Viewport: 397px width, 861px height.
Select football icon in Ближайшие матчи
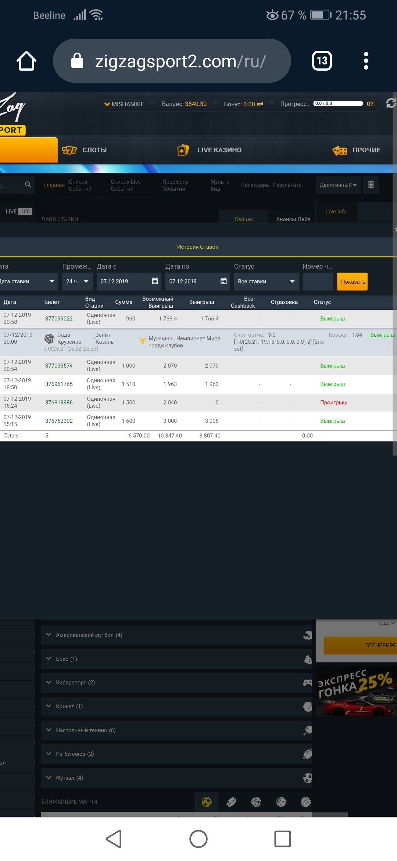[x=207, y=802]
